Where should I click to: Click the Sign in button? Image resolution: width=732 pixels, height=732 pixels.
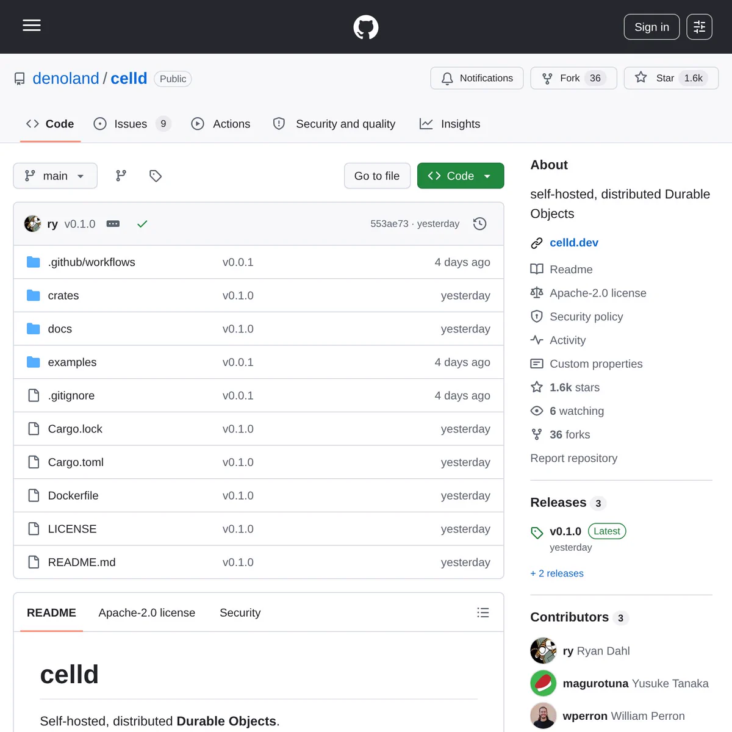(651, 27)
